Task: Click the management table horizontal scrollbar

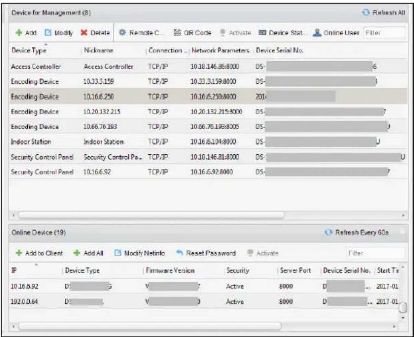Action: [x=151, y=215]
